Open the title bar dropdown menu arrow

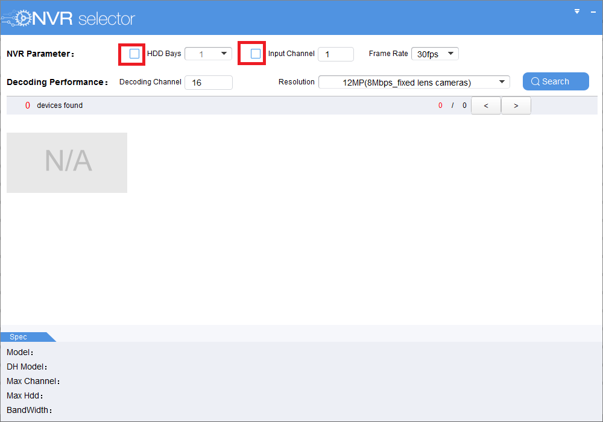pyautogui.click(x=577, y=11)
